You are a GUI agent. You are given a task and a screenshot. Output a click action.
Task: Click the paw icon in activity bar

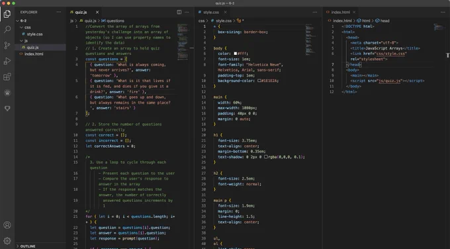(x=7, y=93)
